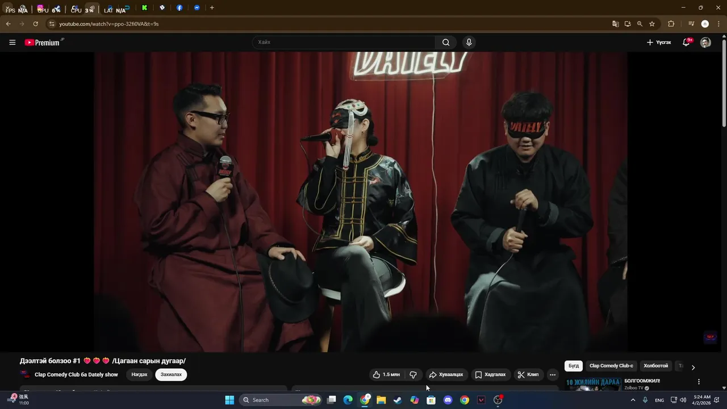Save video with Хадгалах button

click(490, 375)
